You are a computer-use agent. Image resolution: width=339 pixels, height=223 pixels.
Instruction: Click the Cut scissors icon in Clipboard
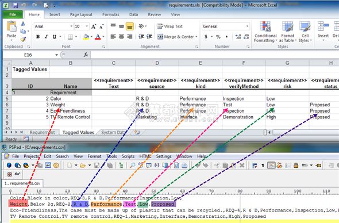coord(23,24)
